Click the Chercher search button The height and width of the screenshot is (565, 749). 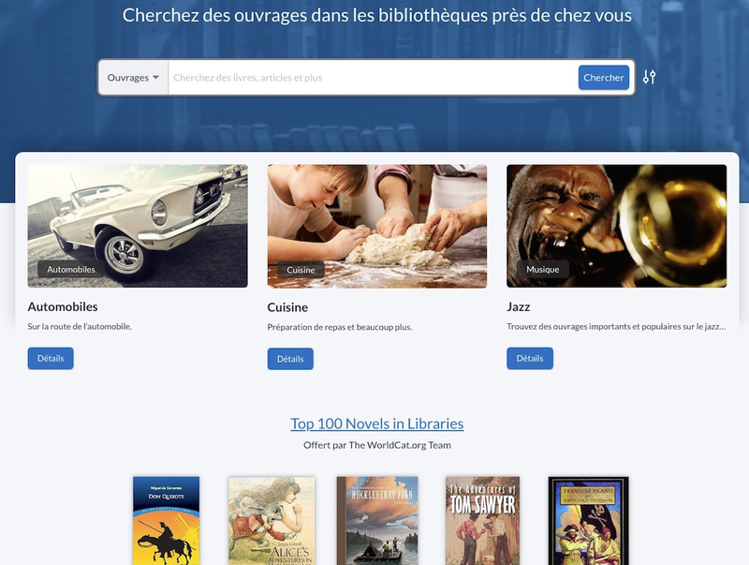[603, 78]
